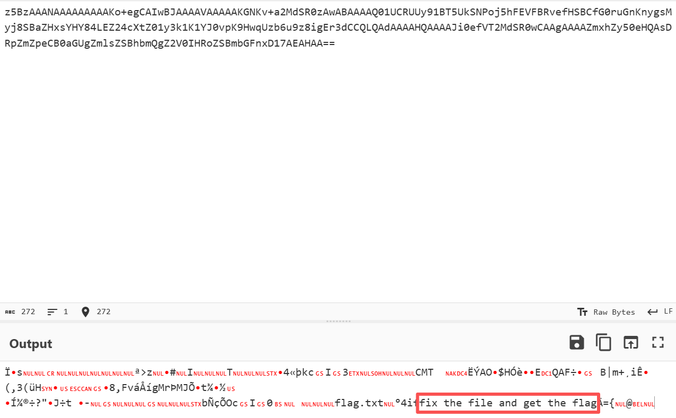The height and width of the screenshot is (418, 676).
Task: Click the line count icon
Action: point(52,312)
